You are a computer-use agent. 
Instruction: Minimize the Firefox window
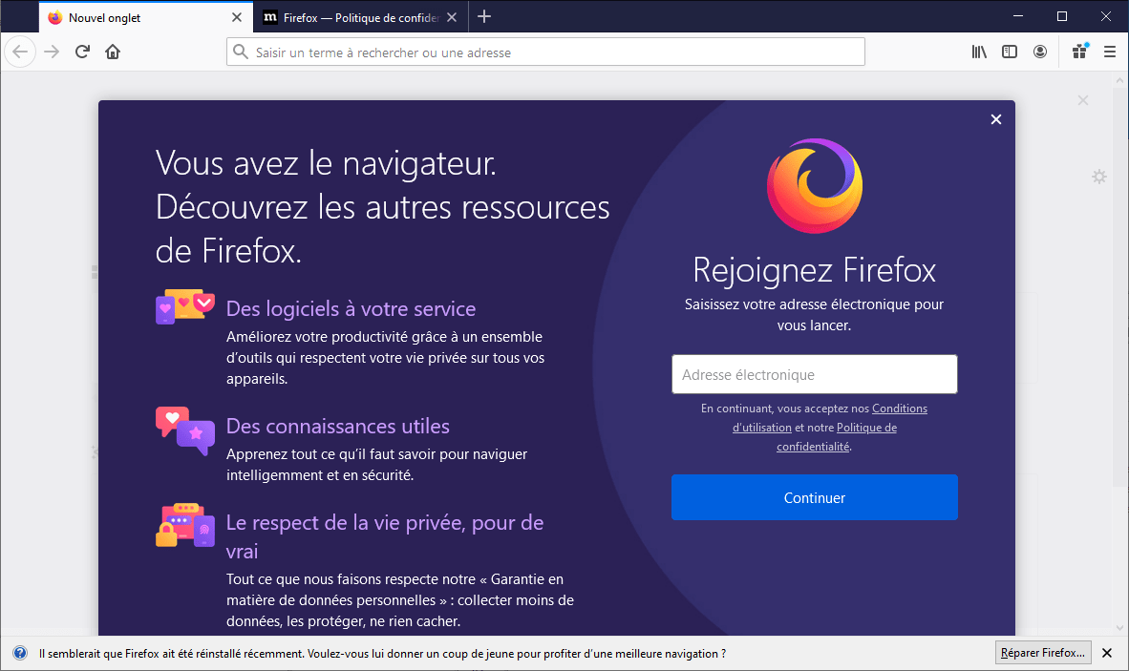[1018, 16]
